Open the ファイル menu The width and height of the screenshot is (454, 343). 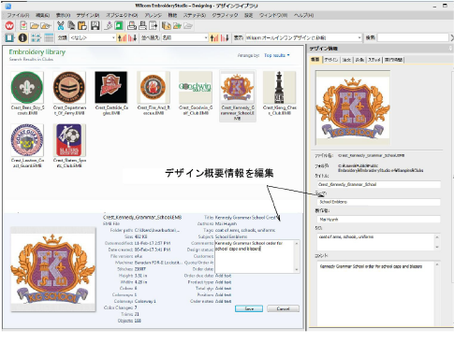pos(18,15)
